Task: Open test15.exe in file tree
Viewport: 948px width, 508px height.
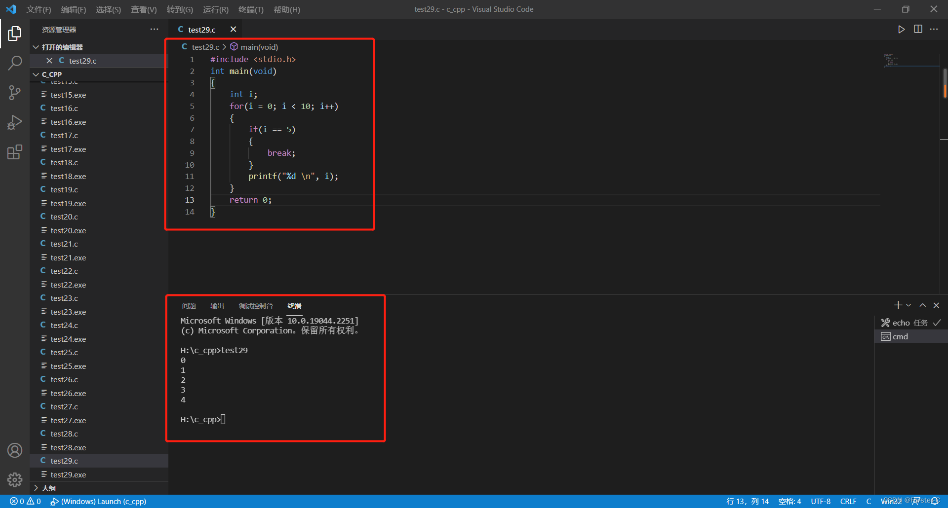Action: tap(99, 95)
